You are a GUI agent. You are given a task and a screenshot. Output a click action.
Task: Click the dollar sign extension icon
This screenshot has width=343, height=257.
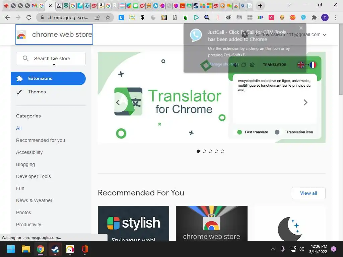(x=143, y=17)
